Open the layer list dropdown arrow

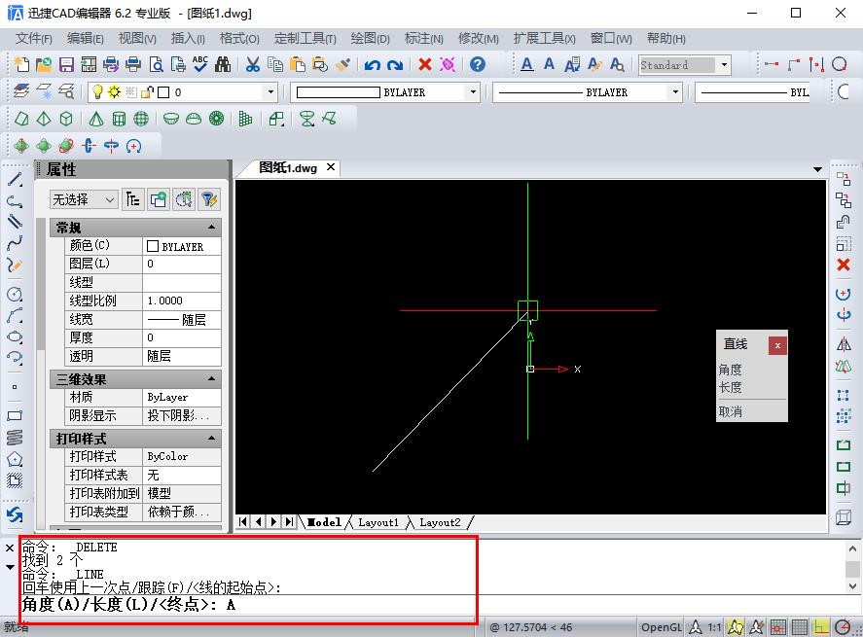point(270,91)
